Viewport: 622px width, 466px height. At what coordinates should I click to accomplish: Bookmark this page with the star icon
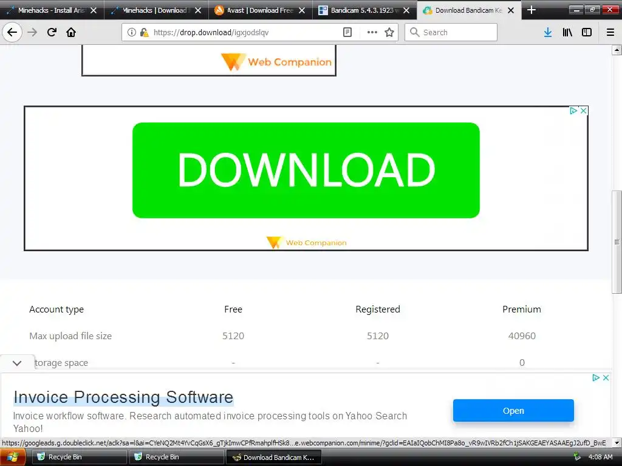pos(389,32)
